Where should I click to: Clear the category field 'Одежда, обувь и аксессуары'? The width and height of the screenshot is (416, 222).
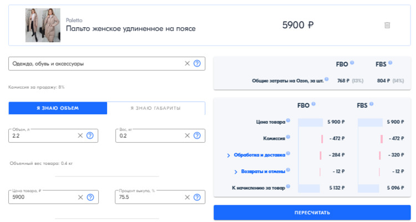click(187, 63)
